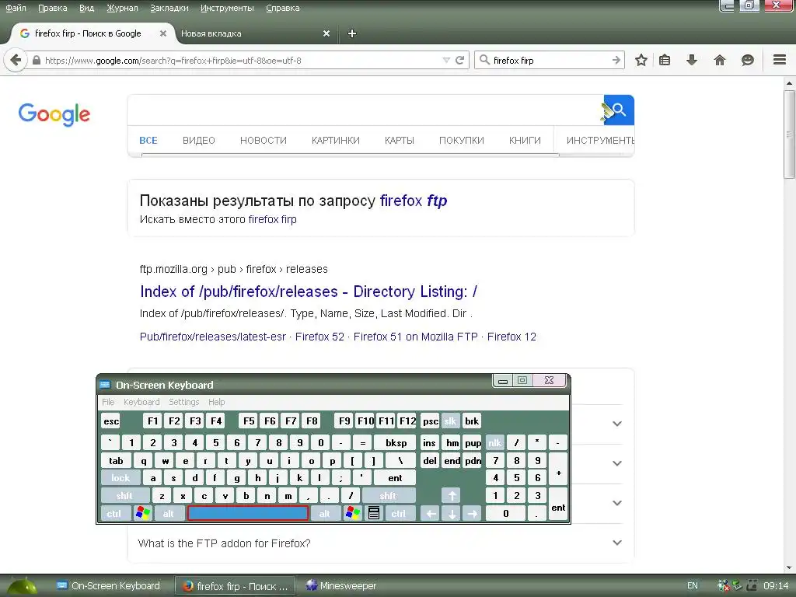Close the 'firefox firp' Google tab

163,33
